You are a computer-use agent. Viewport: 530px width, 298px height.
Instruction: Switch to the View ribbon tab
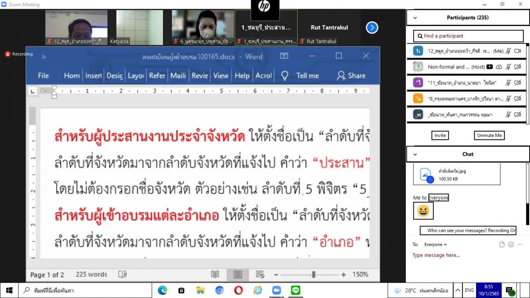pos(221,75)
